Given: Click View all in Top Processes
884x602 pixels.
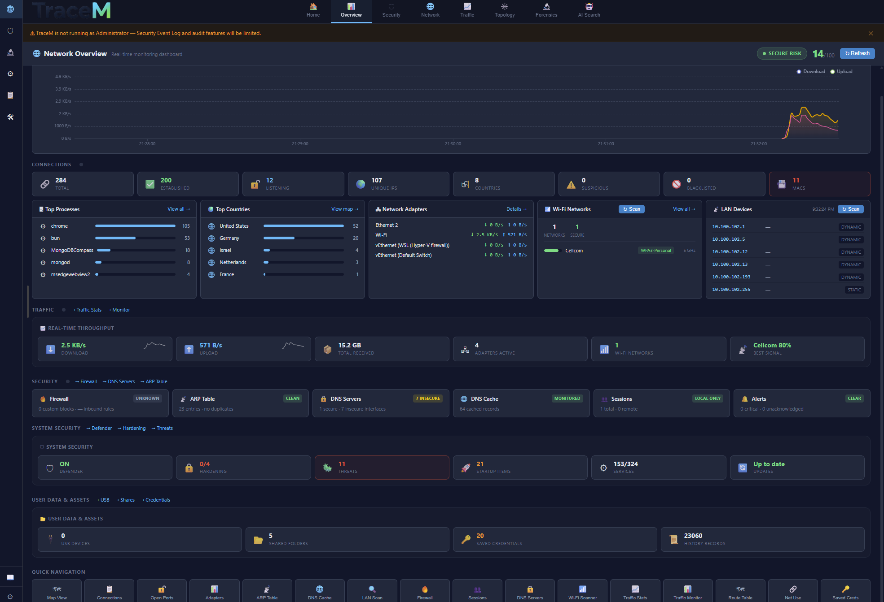Looking at the screenshot, I should (179, 209).
